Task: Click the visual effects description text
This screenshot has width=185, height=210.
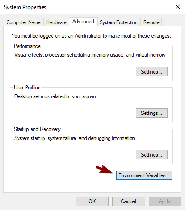Action: [90, 55]
